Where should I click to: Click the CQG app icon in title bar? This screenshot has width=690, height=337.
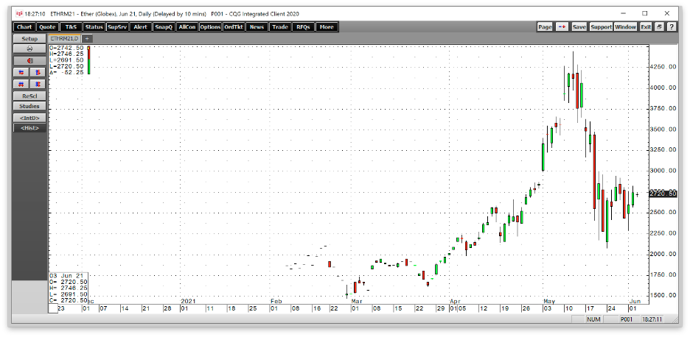click(18, 14)
